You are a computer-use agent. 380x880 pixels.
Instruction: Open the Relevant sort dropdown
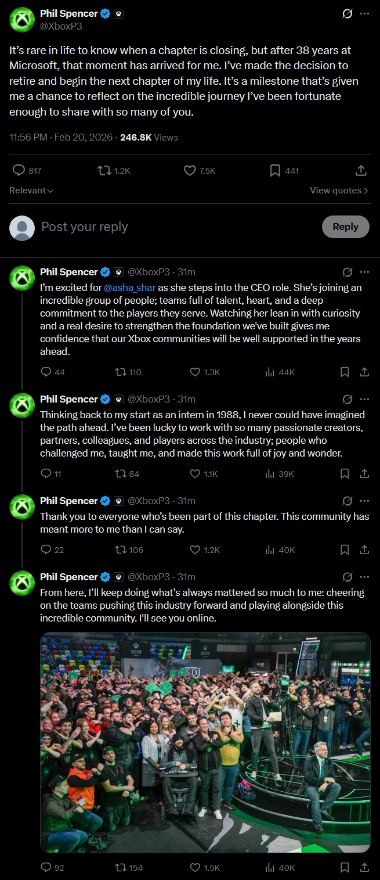pyautogui.click(x=31, y=191)
